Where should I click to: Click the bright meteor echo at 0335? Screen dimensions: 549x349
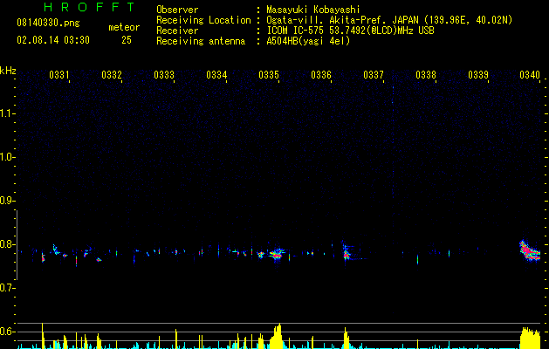point(277,253)
